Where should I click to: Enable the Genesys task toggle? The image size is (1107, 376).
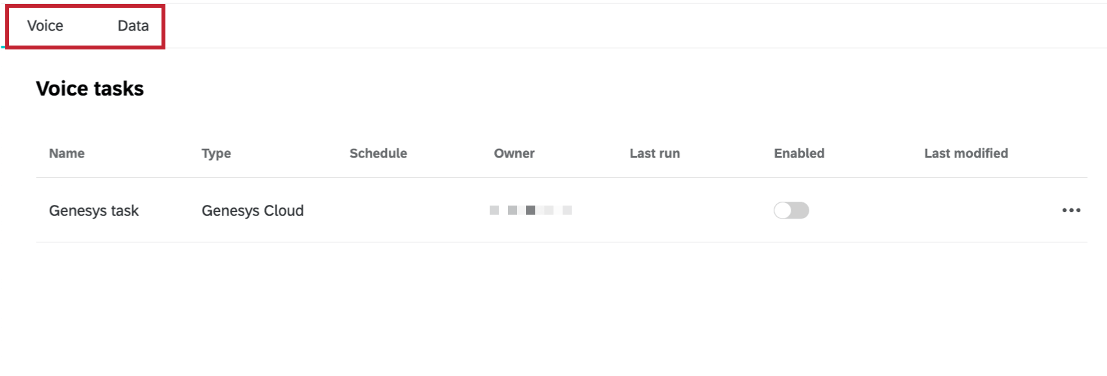tap(791, 210)
